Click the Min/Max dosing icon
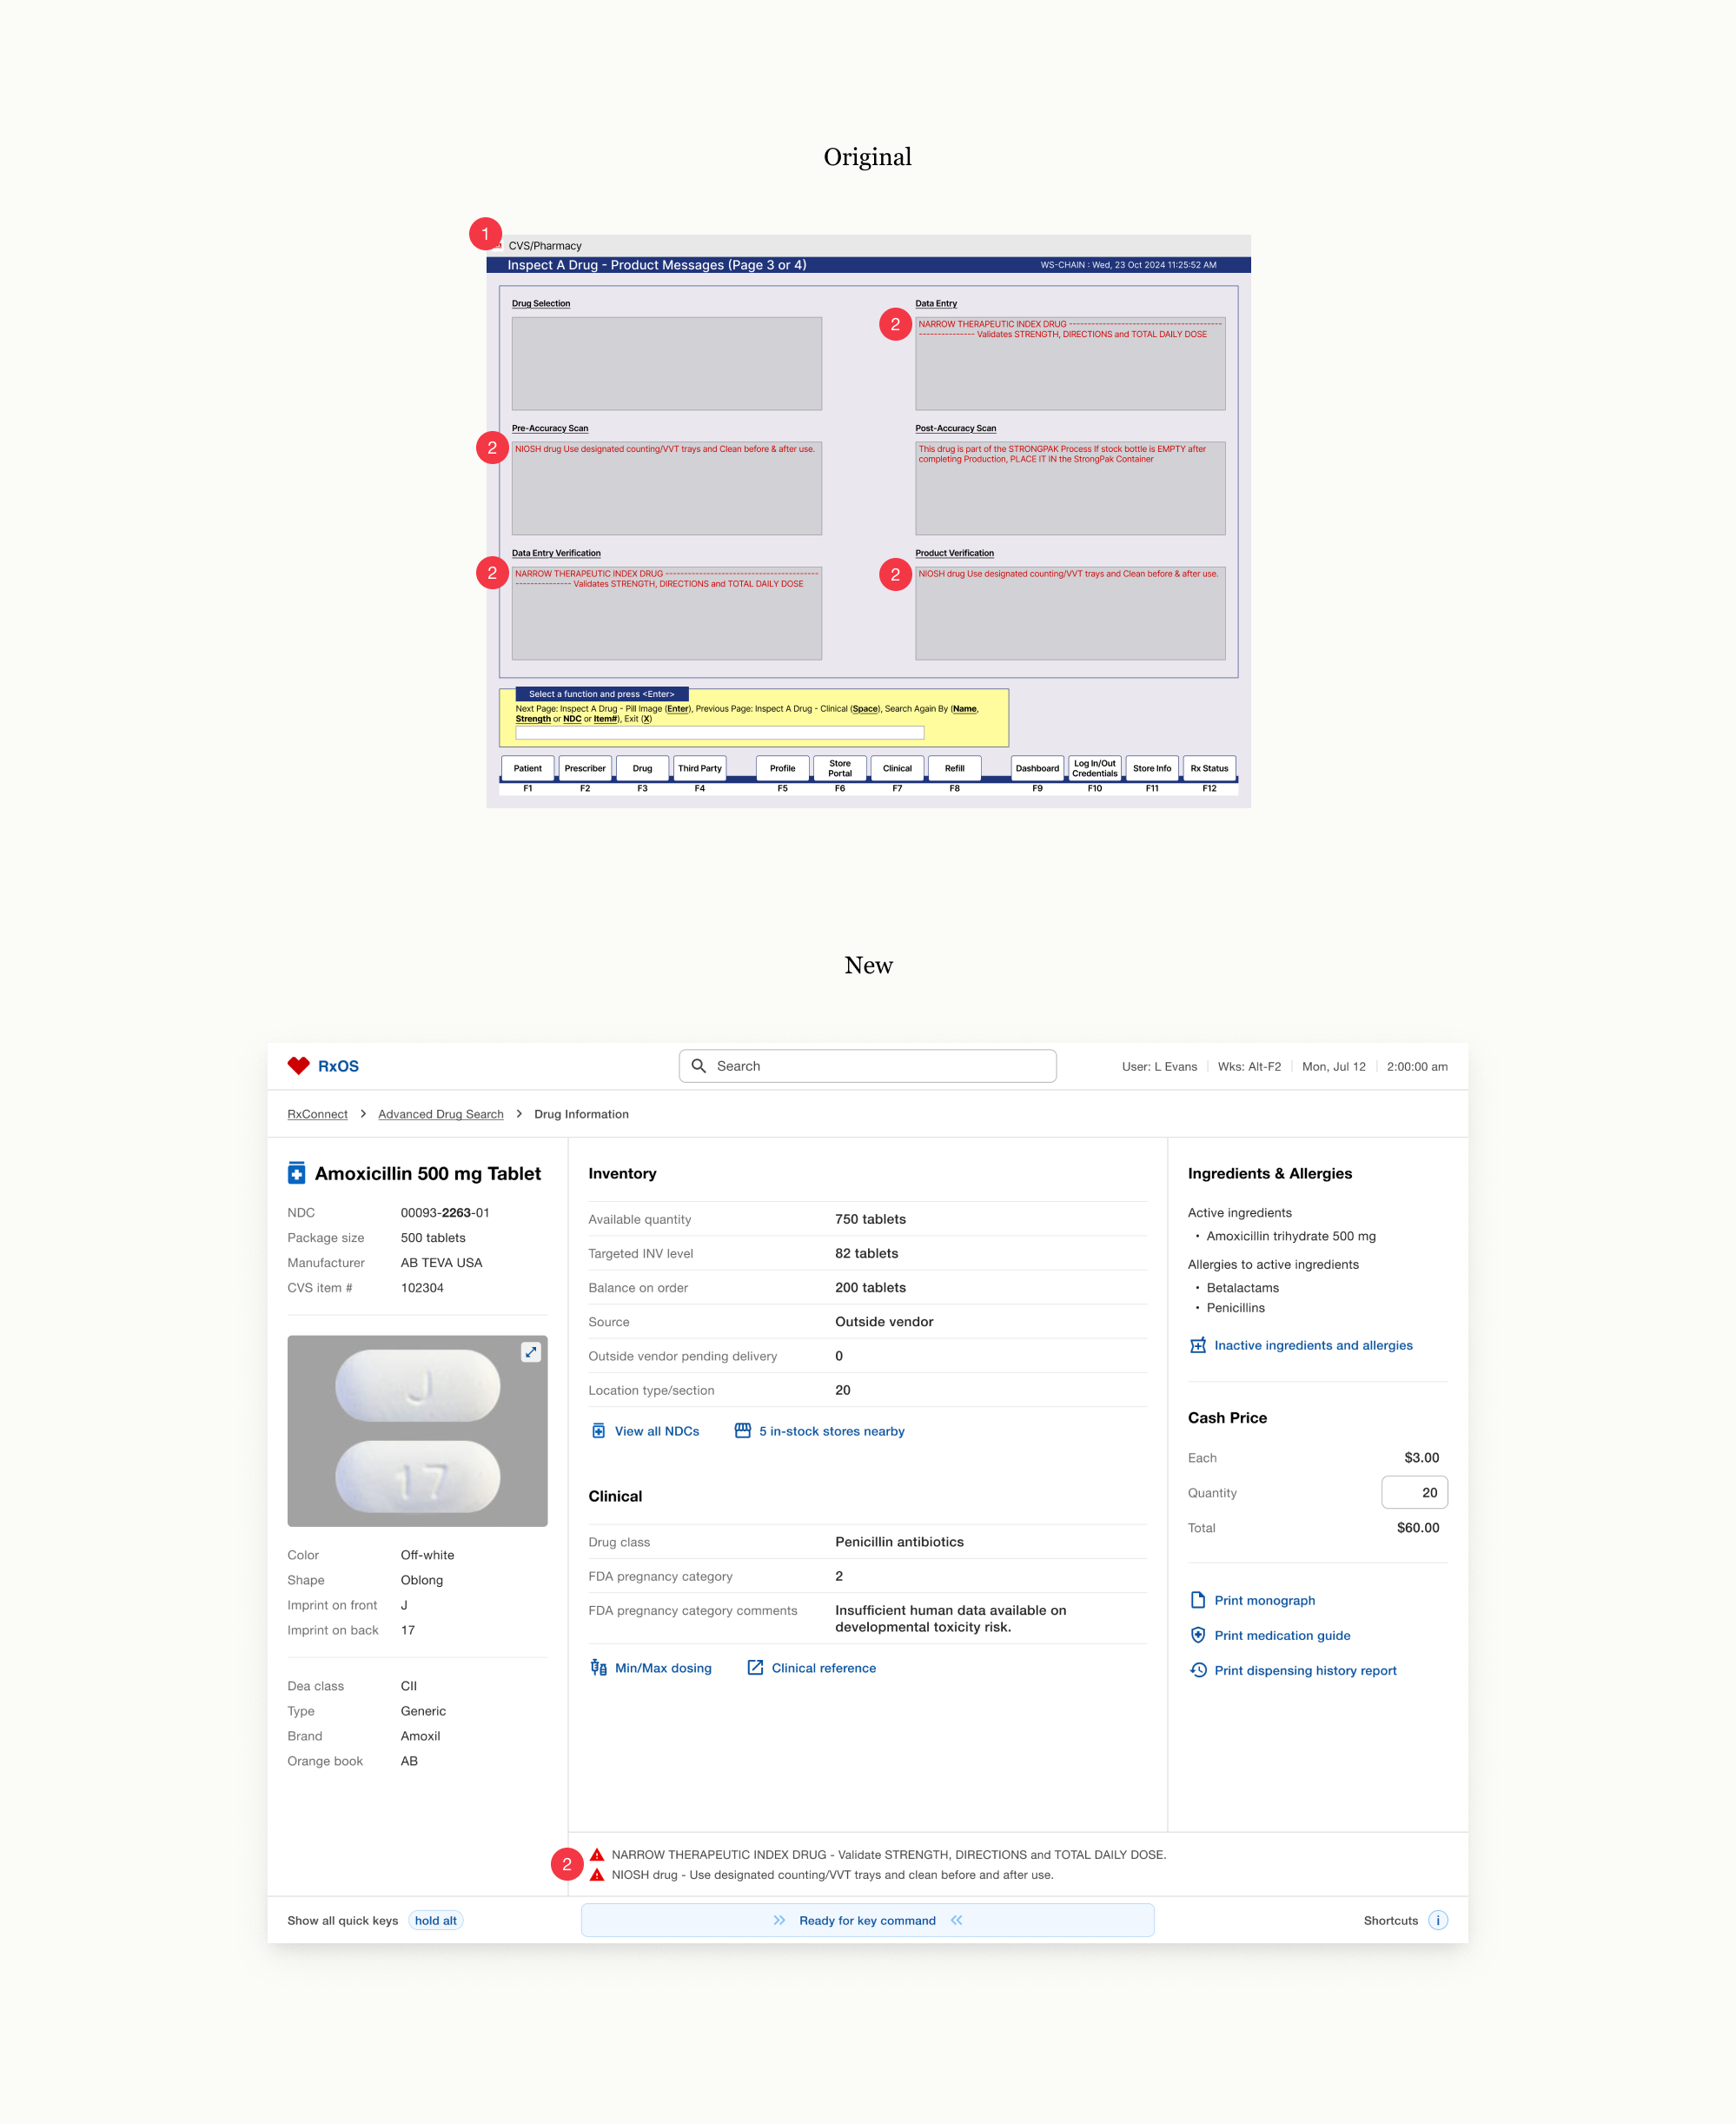This screenshot has height=2124, width=1736. (598, 1667)
